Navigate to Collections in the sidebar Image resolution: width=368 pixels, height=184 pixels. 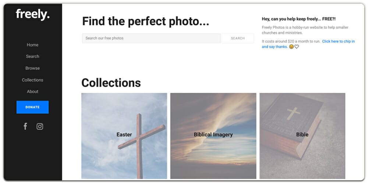pos(32,80)
